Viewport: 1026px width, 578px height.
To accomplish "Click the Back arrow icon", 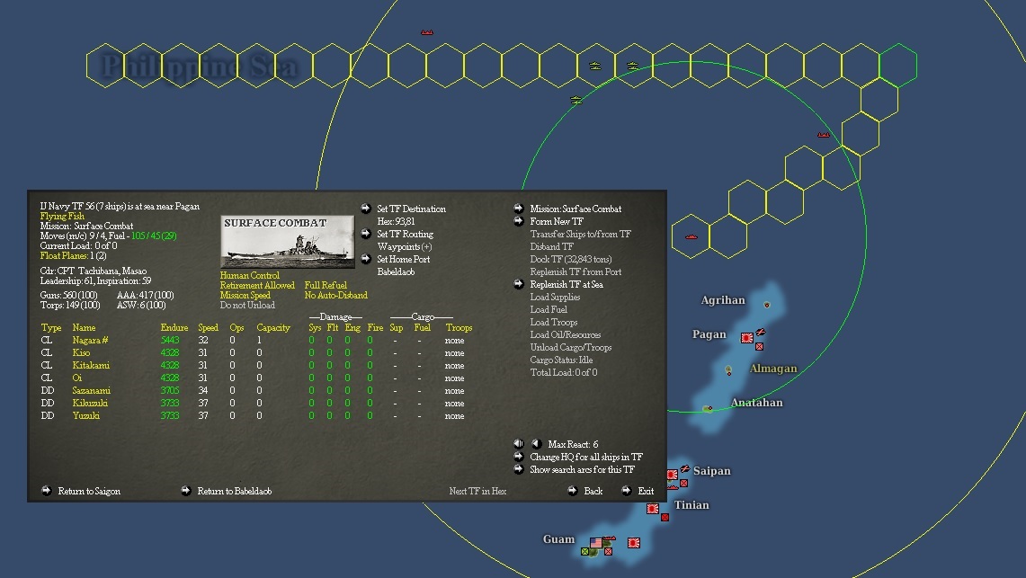I will [573, 491].
